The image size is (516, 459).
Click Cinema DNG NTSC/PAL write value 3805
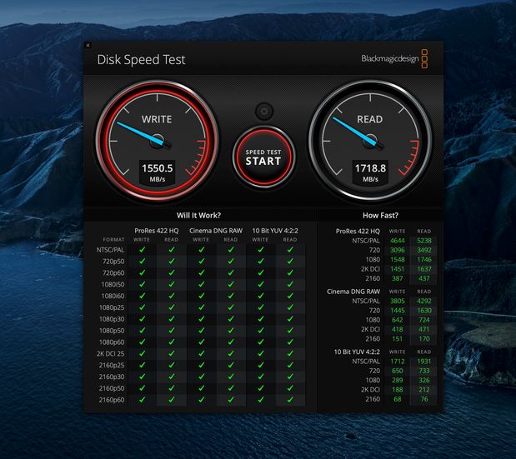pos(397,301)
